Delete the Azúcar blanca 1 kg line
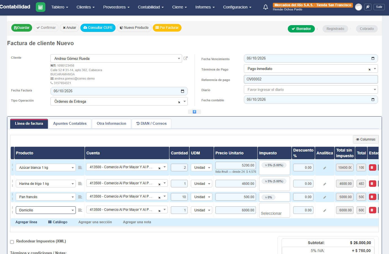The height and width of the screenshot is (254, 389). coord(372,167)
